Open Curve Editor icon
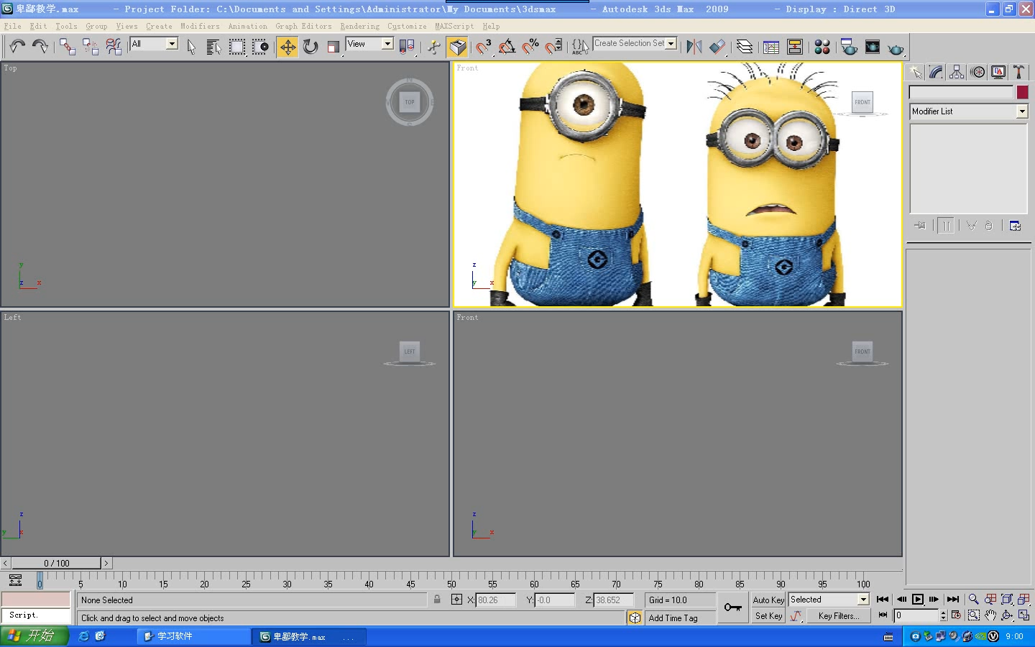Screen dimensions: 1035x647 click(772, 47)
